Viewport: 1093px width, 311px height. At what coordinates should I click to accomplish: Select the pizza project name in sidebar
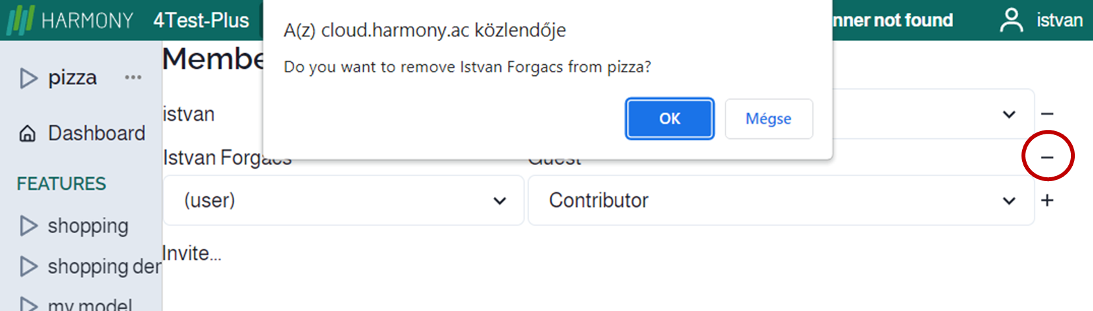point(72,78)
